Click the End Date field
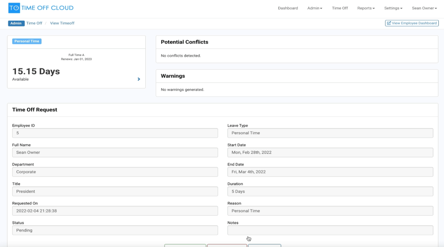 tap(330, 172)
